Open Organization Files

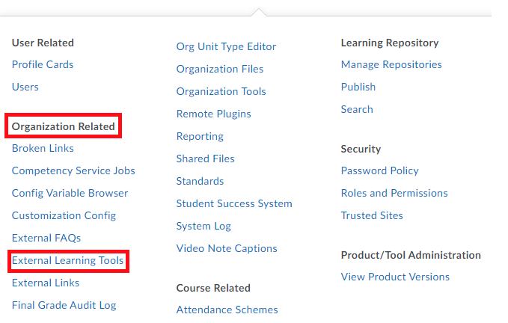pos(220,69)
